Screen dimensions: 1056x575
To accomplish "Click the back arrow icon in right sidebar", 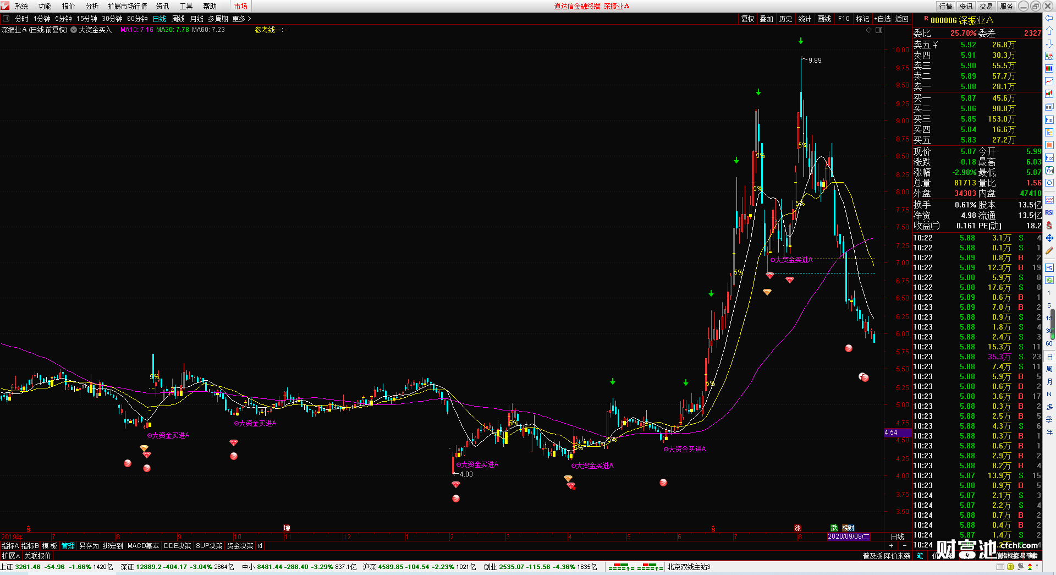I will [1049, 18].
